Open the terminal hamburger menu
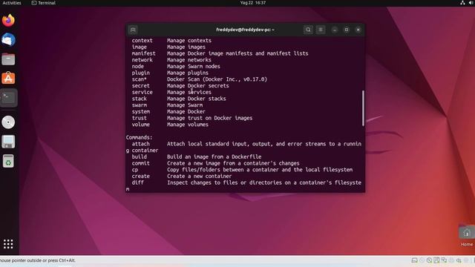The image size is (475, 267). pyautogui.click(x=321, y=30)
